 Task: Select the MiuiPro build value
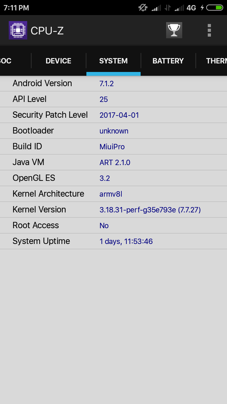pyautogui.click(x=112, y=147)
